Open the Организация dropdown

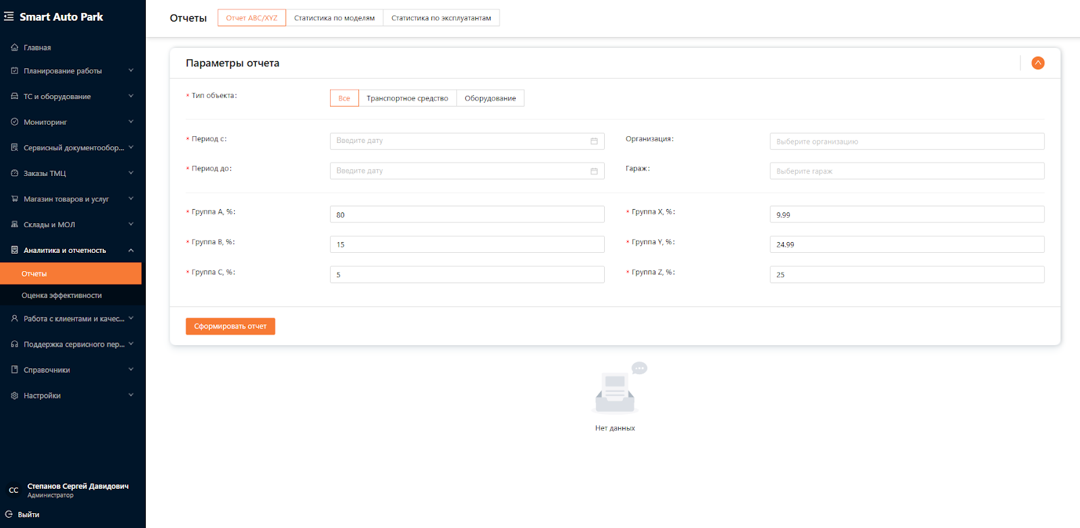click(907, 142)
